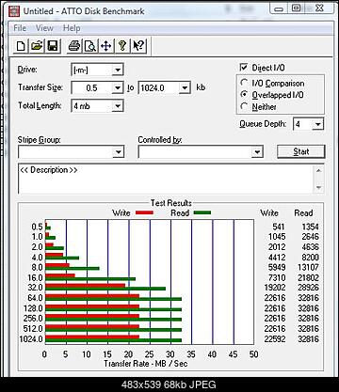
Task: Open the Queue Depth dropdown
Action: click(x=317, y=124)
